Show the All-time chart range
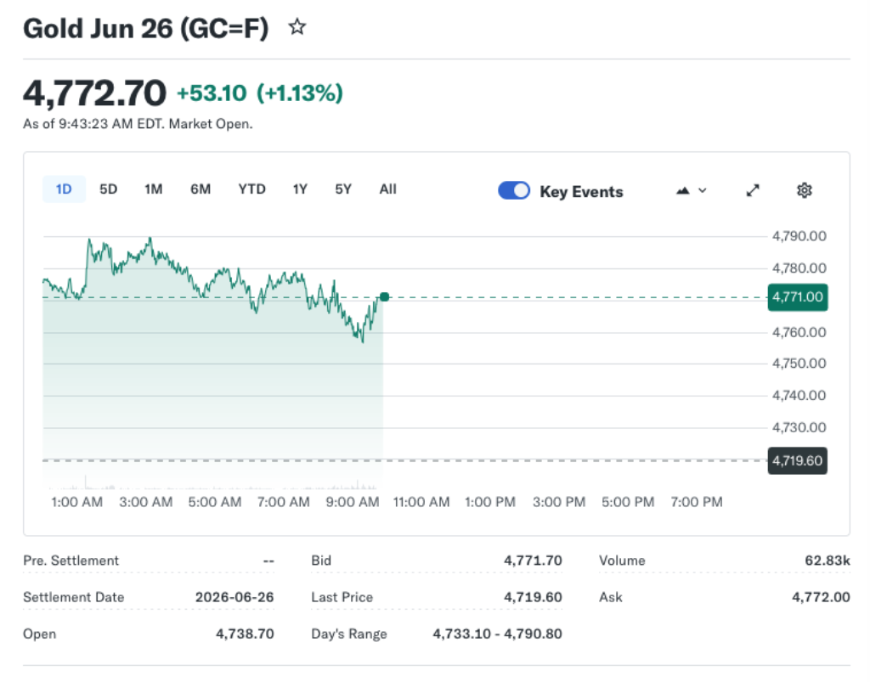Screen dimensions: 870x682 (x=387, y=189)
